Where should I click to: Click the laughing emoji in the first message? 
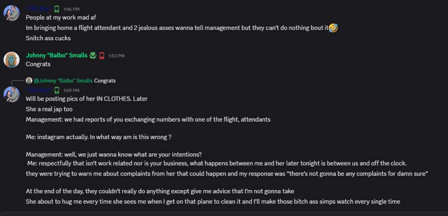[x=333, y=28]
